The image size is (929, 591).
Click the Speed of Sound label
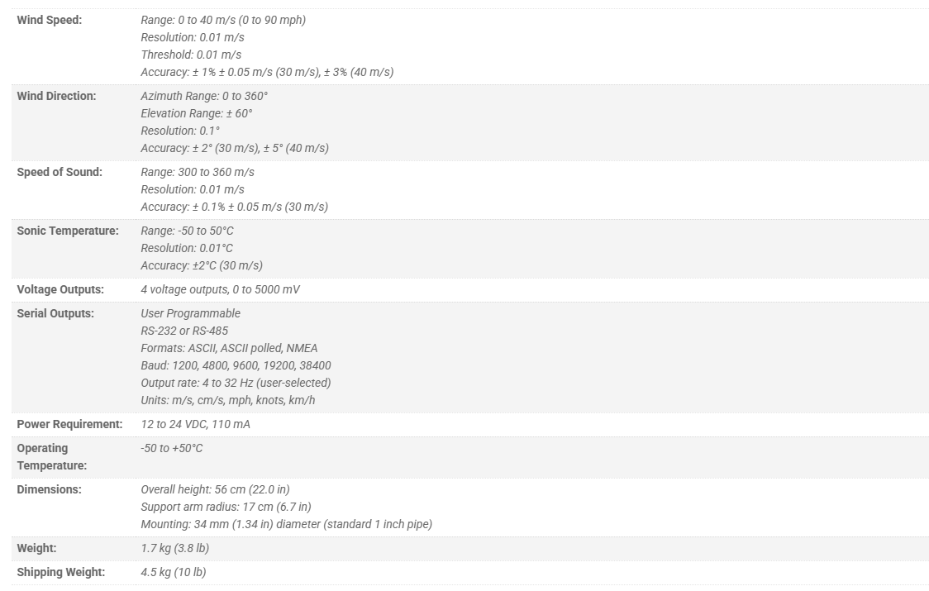click(x=60, y=172)
